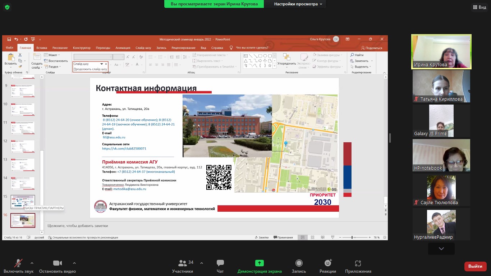The width and height of the screenshot is (491, 276).
Task: Show more participant videos with the down chevron
Action: point(441,249)
